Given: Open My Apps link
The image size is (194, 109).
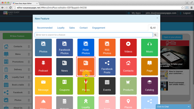Looking at the screenshot, I should point(134,13).
